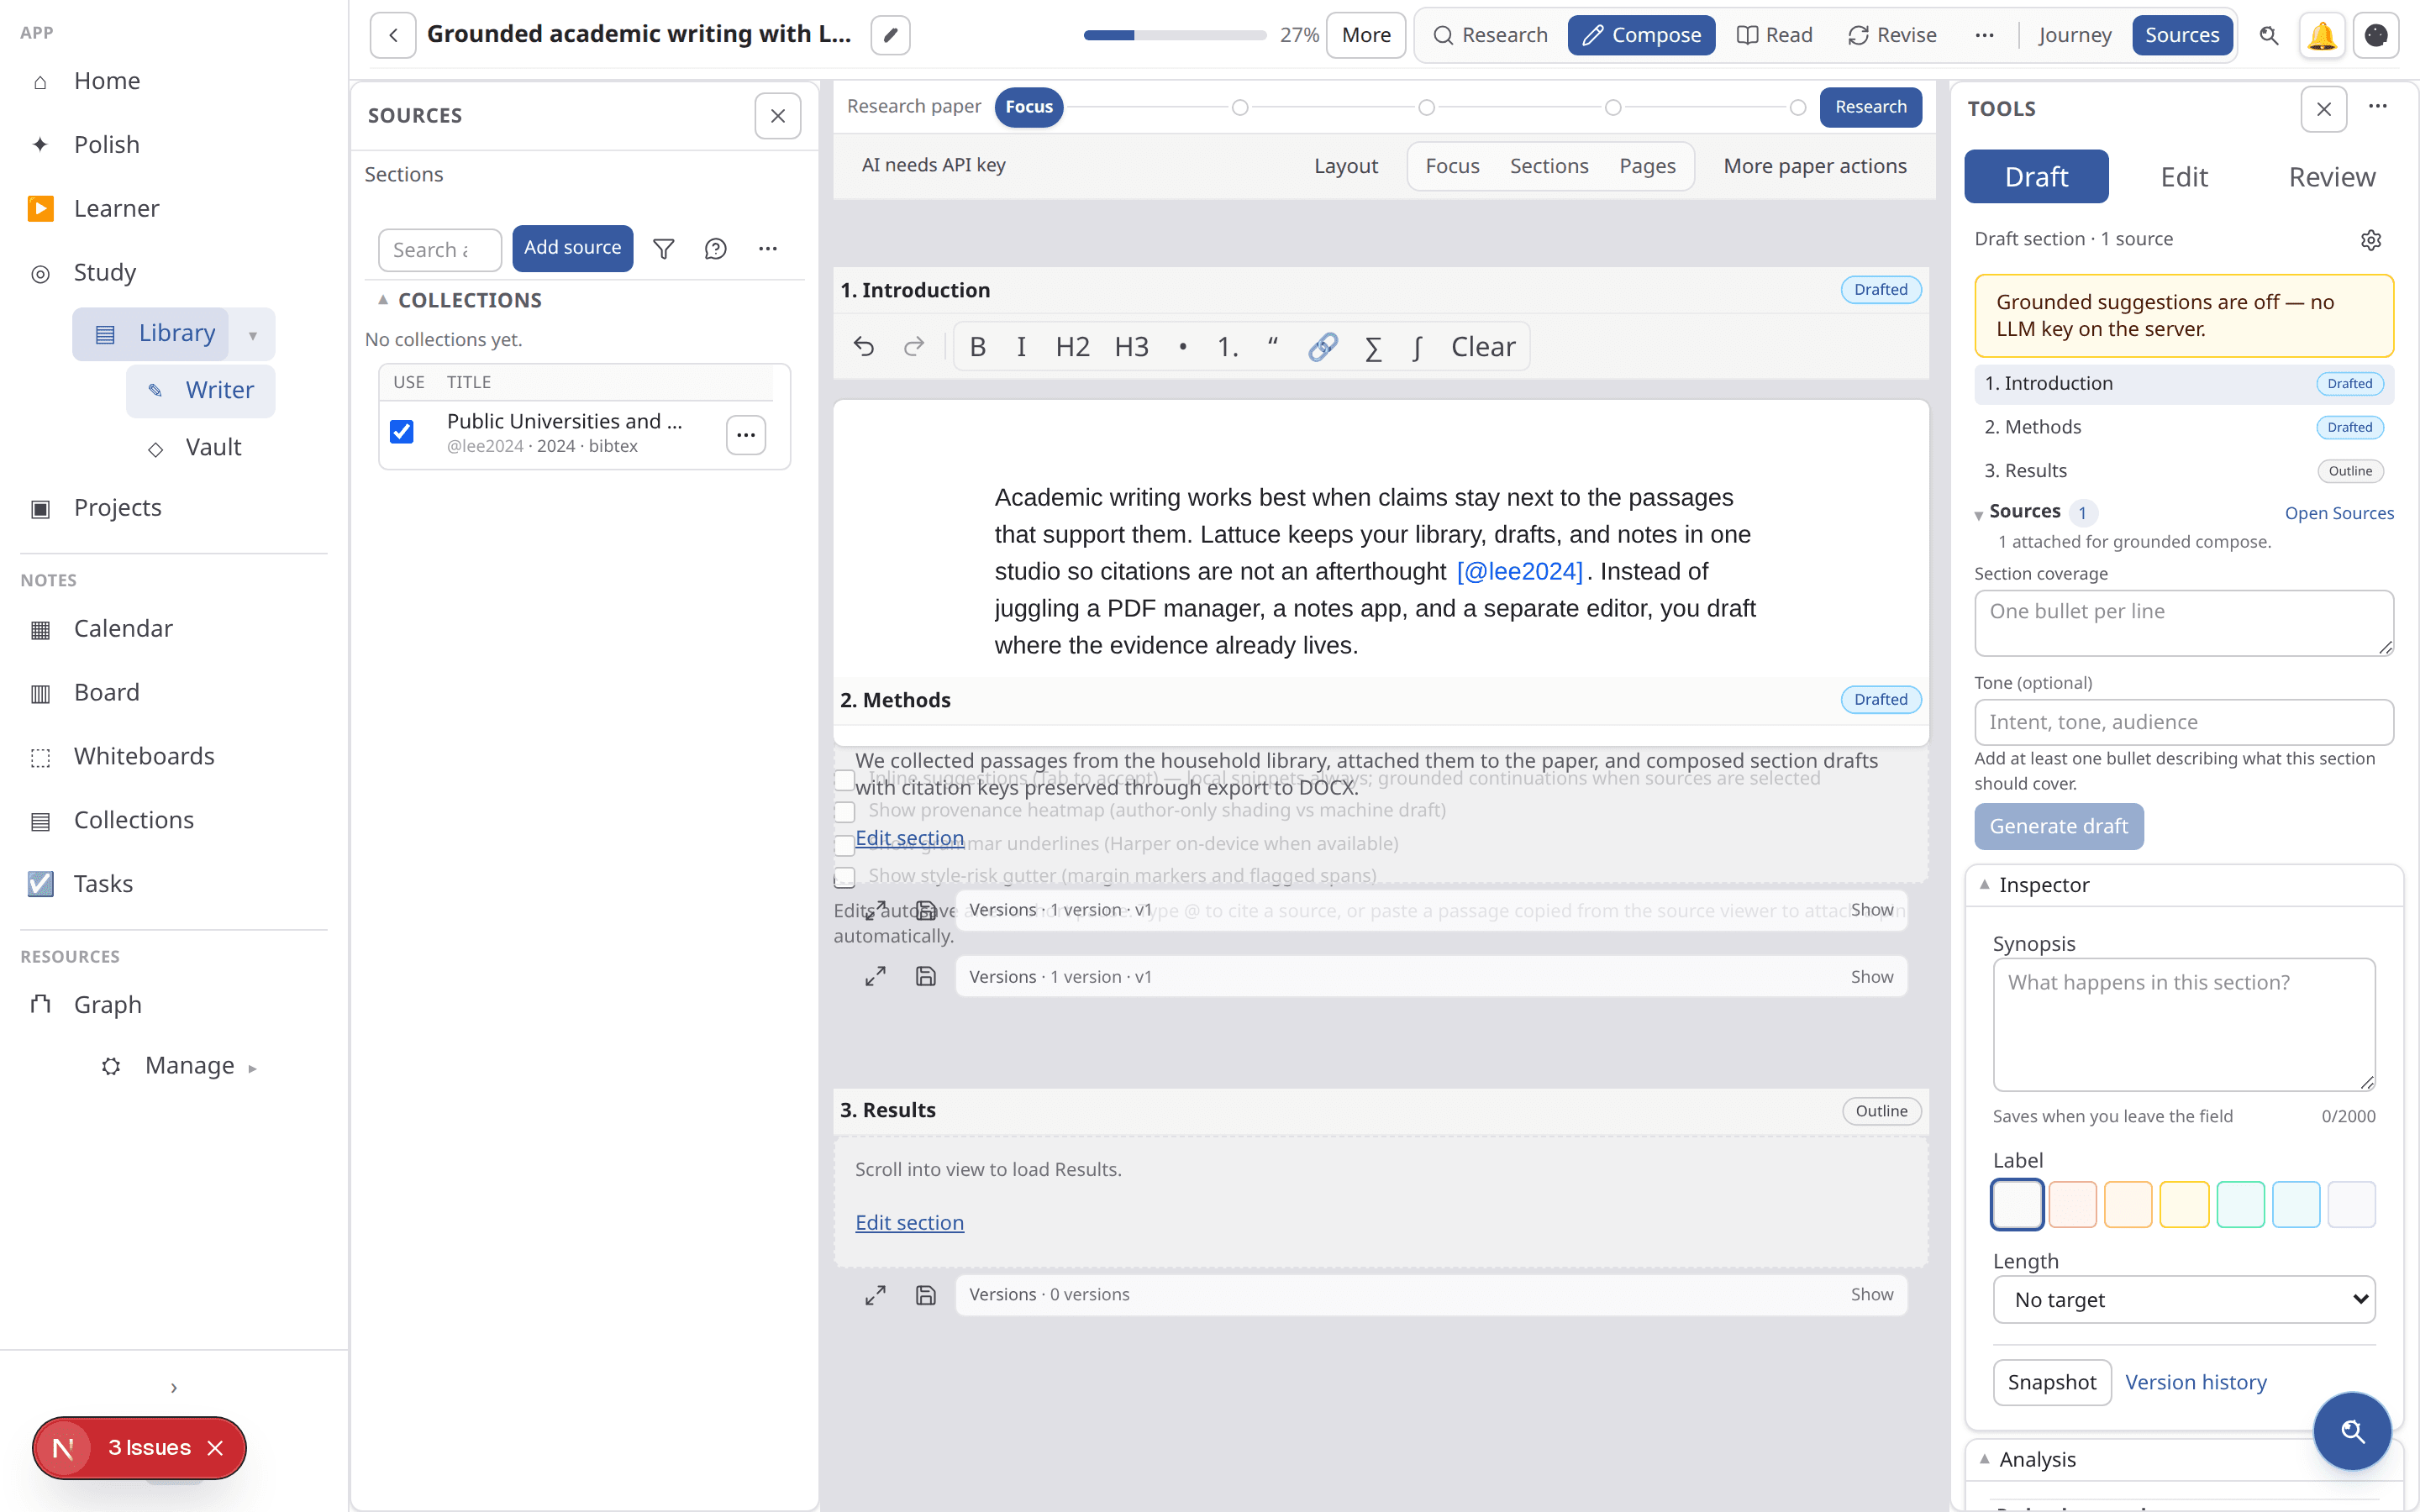
Task: Open the top bar overflow ellipsis
Action: [x=1984, y=35]
